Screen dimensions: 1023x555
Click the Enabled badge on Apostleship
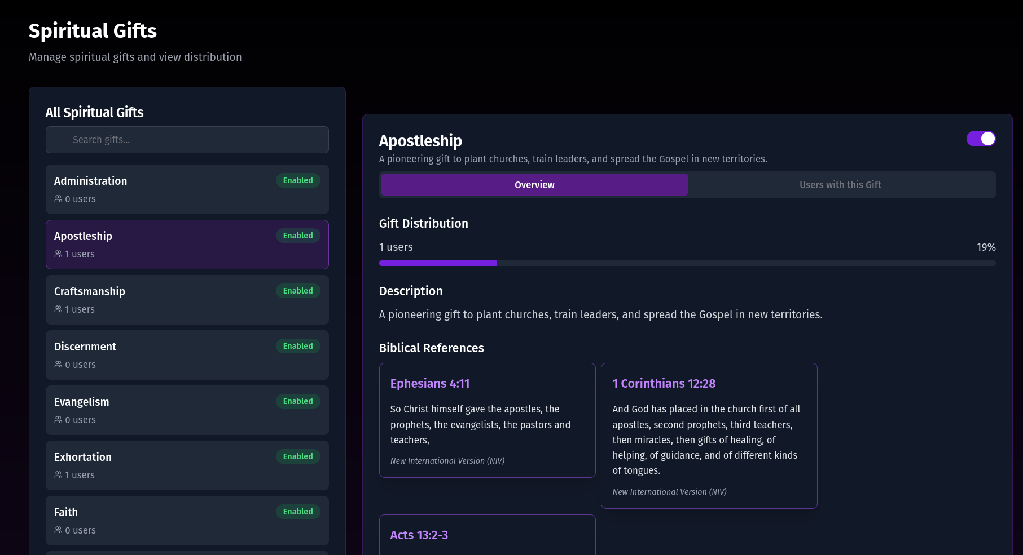pyautogui.click(x=298, y=236)
